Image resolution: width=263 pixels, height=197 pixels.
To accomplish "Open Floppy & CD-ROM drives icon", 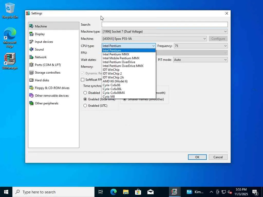I will coord(31,88).
